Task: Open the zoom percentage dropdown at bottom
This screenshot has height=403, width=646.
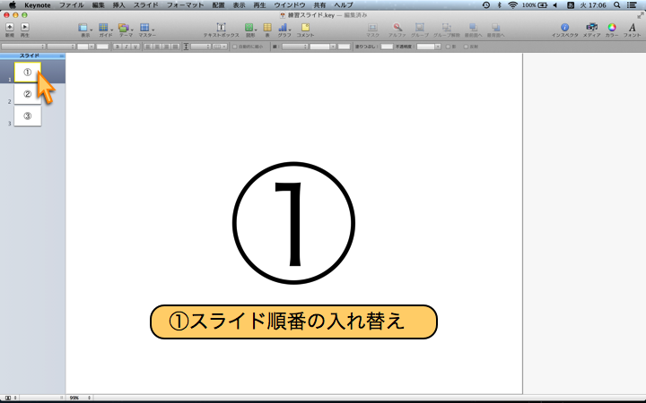Action: 80,398
